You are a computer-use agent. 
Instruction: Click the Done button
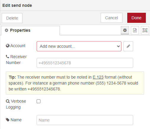pyautogui.click(x=136, y=18)
